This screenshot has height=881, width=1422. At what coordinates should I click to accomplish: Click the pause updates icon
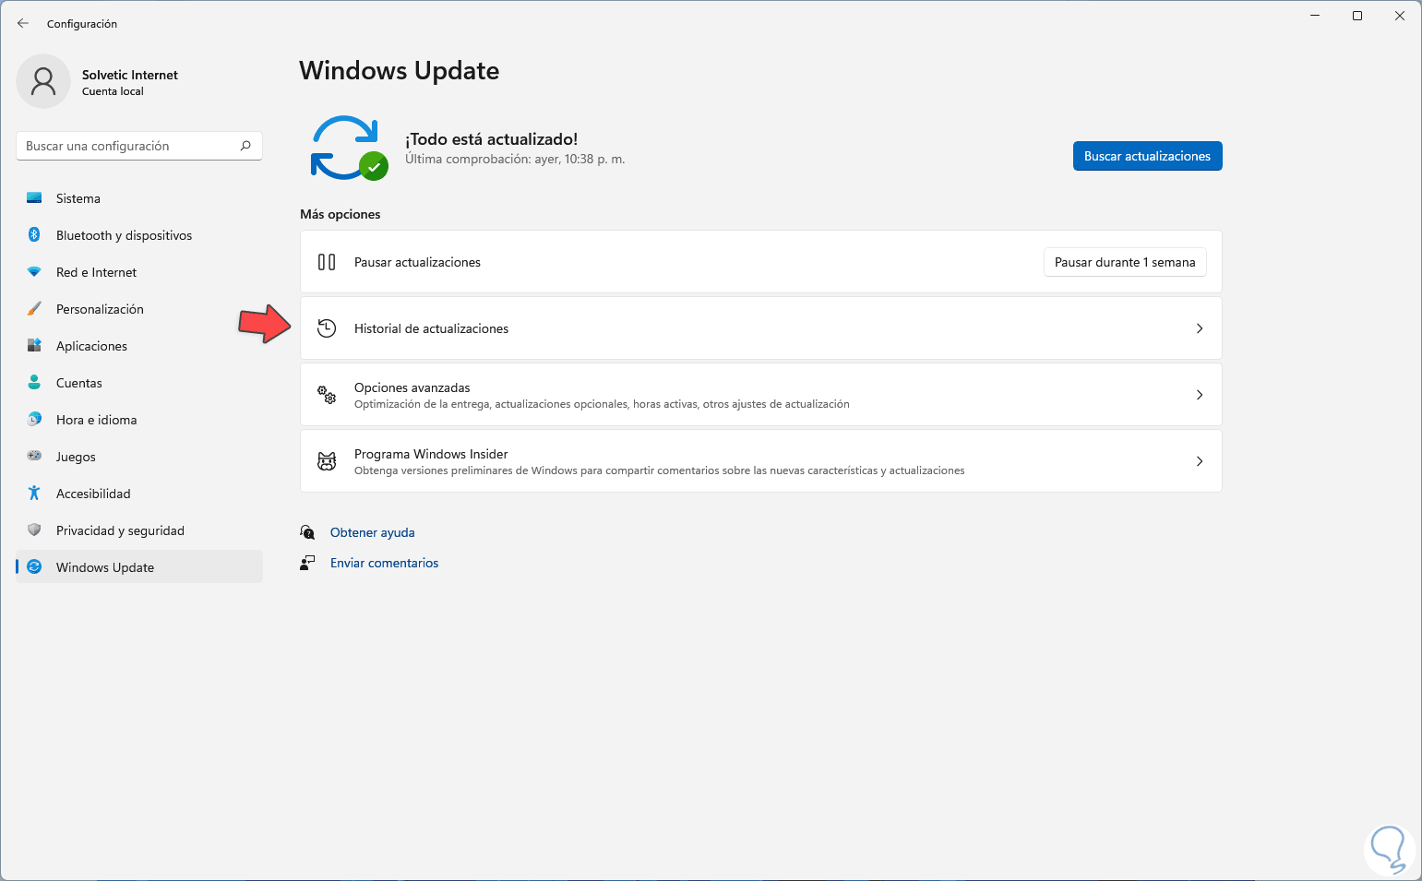point(327,262)
